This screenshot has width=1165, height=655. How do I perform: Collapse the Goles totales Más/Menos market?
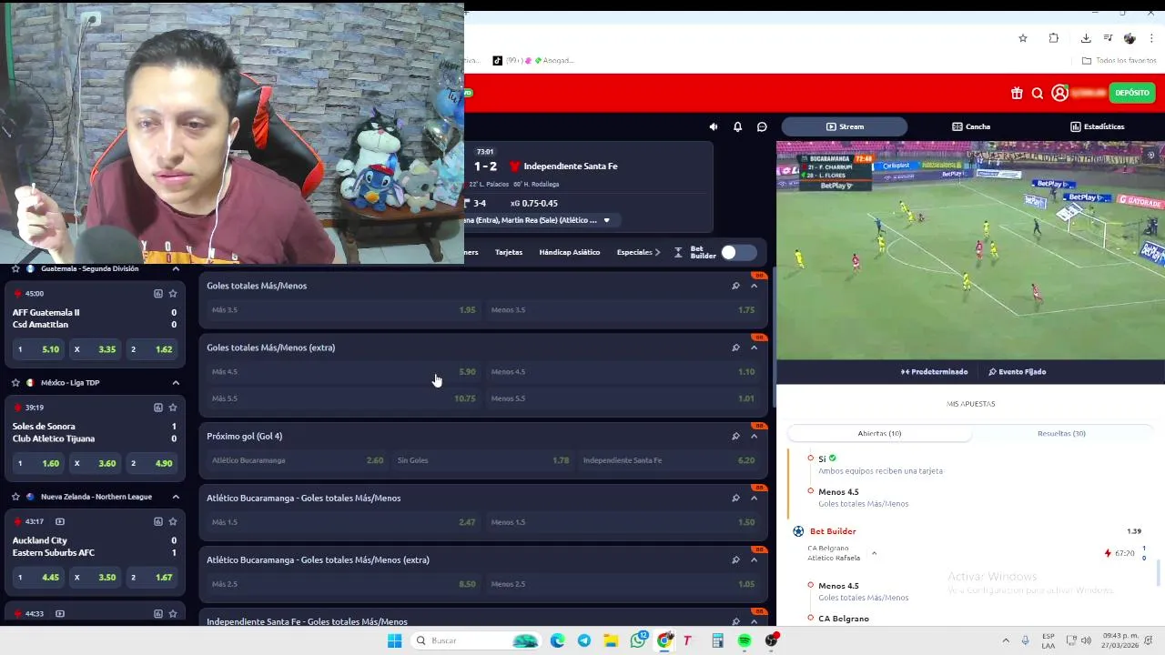(x=754, y=286)
